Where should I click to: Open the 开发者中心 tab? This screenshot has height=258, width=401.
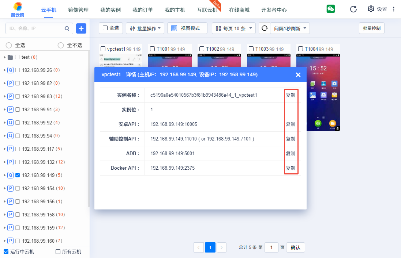[x=274, y=10]
